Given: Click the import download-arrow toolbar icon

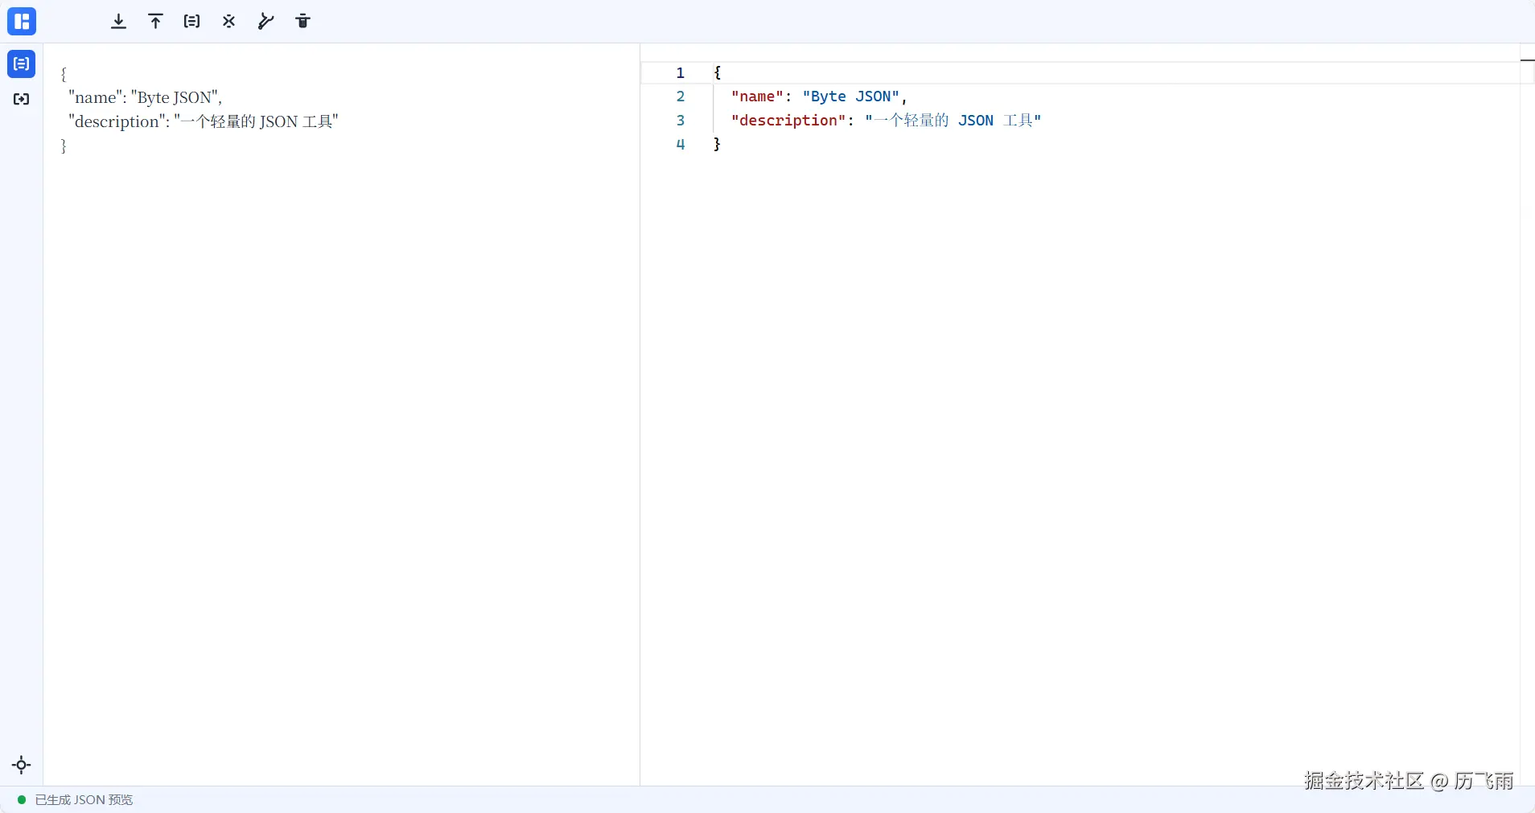Looking at the screenshot, I should [118, 22].
